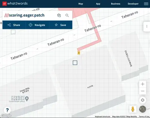Open search with the magnifier icon
Image resolution: width=150 pixels, height=118 pixels.
[x=67, y=15]
